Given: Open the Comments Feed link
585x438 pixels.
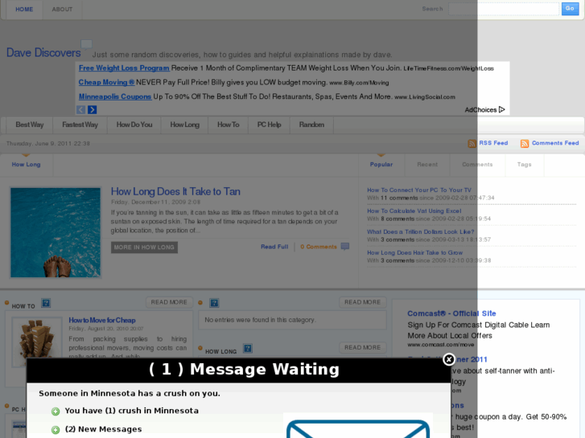Looking at the screenshot, I should (555, 143).
